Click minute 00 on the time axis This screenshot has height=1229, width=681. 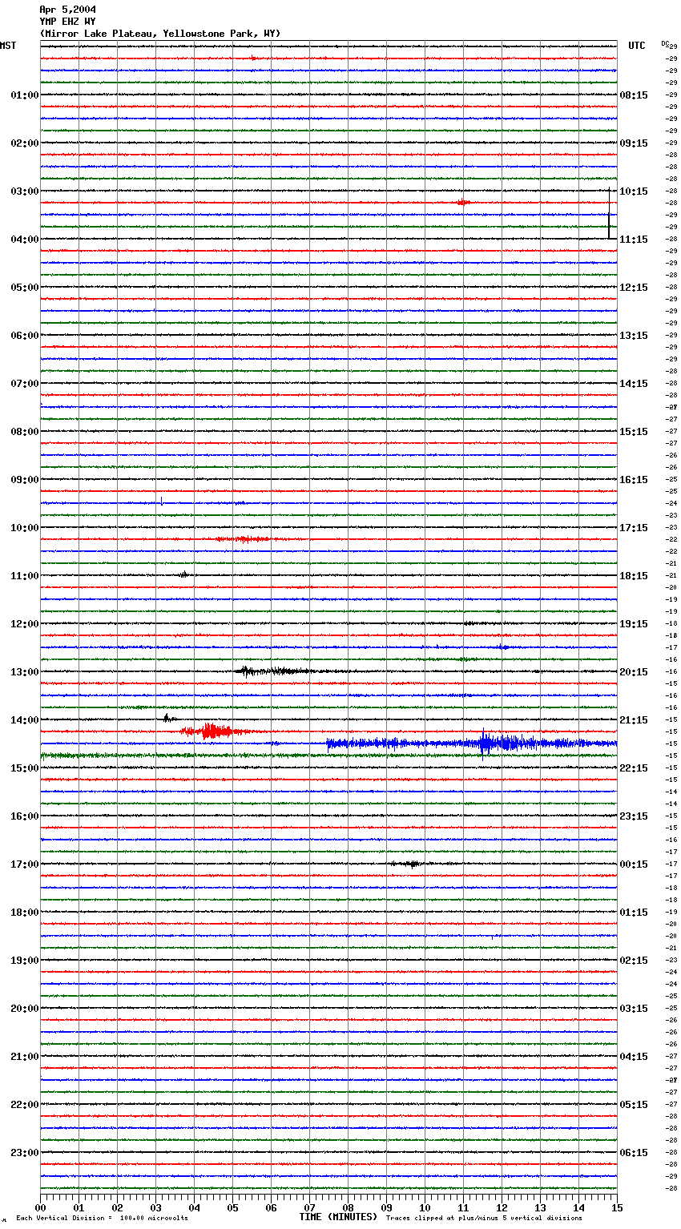[40, 1207]
